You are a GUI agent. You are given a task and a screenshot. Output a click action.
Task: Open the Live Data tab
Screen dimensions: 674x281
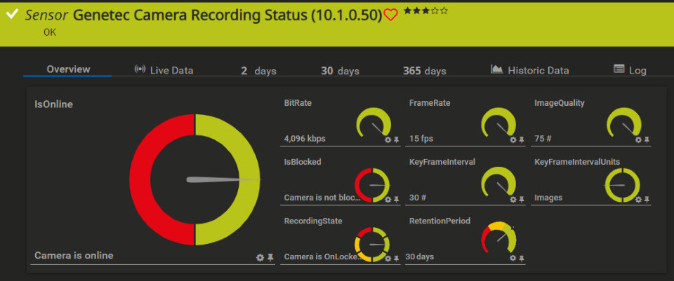(x=164, y=70)
